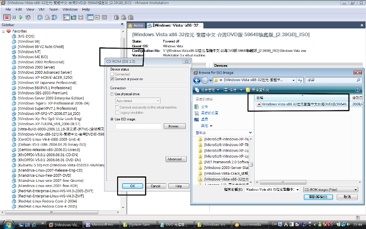The height and width of the screenshot is (229, 366).
Task: Click the Quick Switch toolbar icon
Action: (x=74, y=17)
